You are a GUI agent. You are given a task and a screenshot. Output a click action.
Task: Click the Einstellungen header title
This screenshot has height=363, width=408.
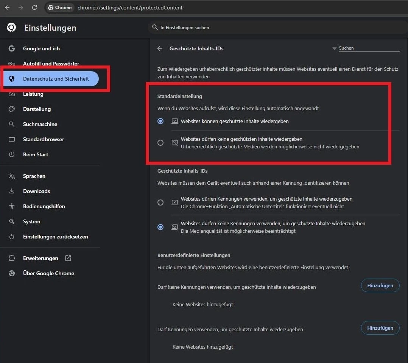[x=50, y=28]
